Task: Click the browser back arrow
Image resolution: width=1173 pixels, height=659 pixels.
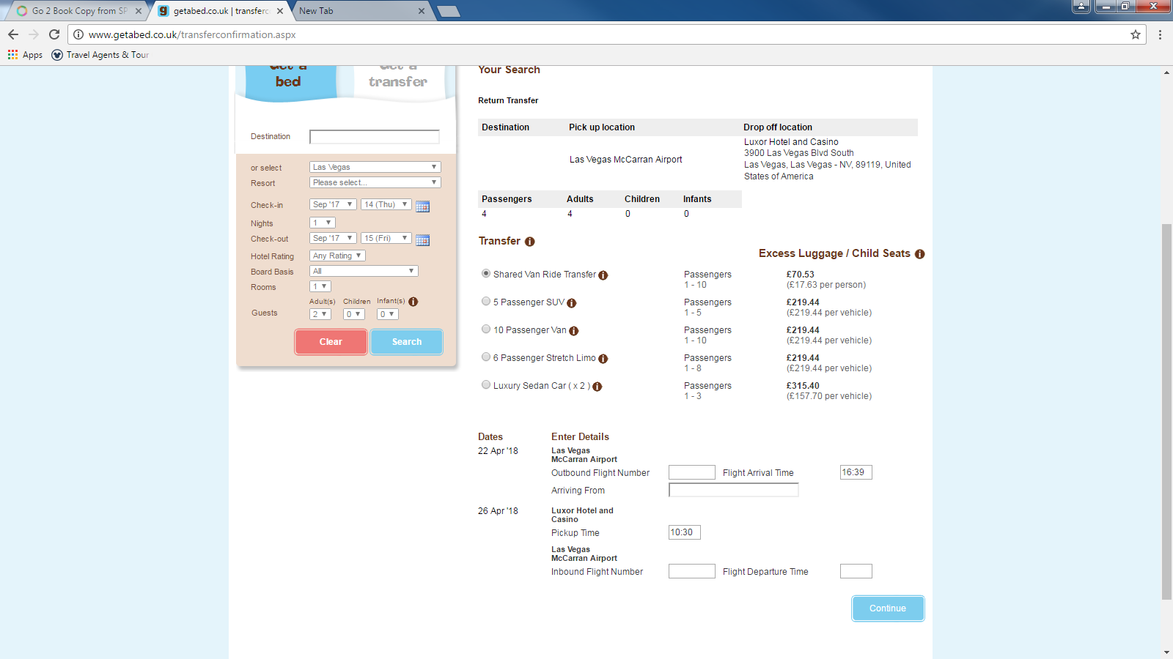Action: coord(13,34)
